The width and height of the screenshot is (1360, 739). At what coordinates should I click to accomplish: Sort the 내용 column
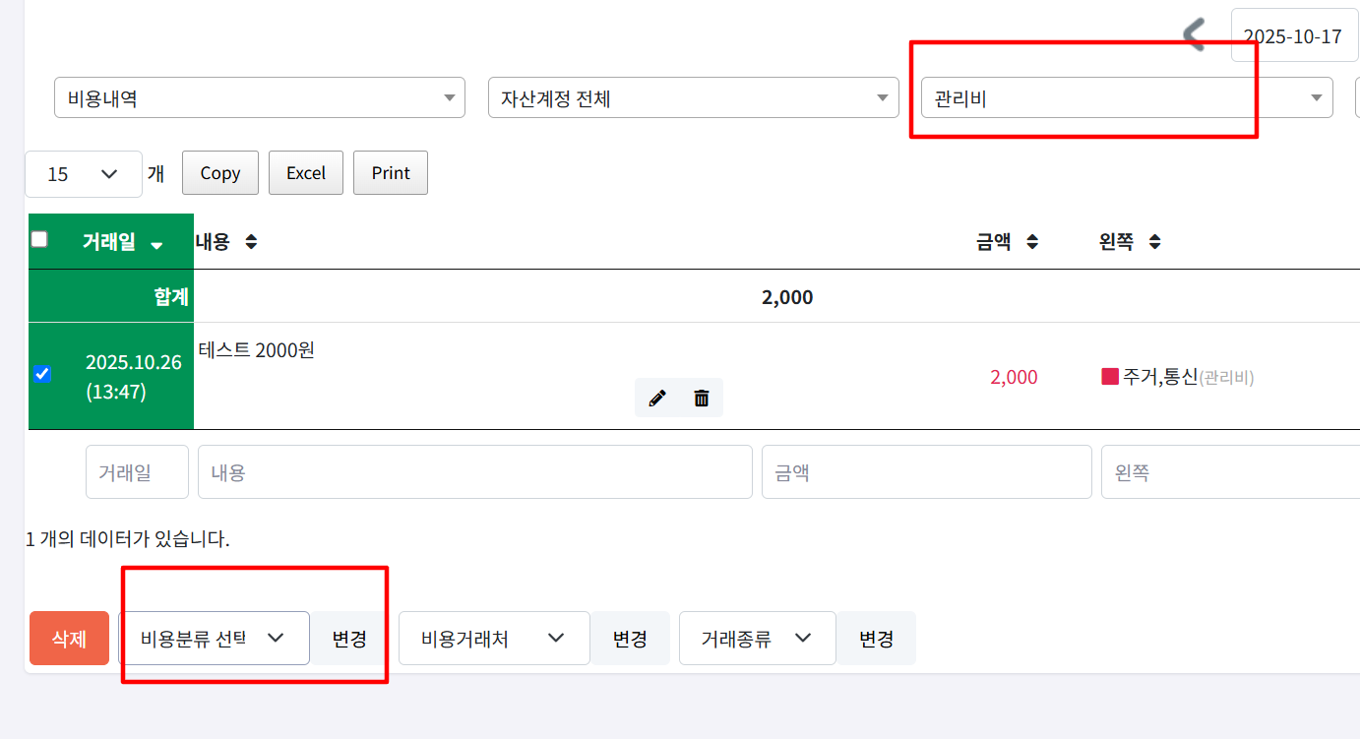point(251,242)
